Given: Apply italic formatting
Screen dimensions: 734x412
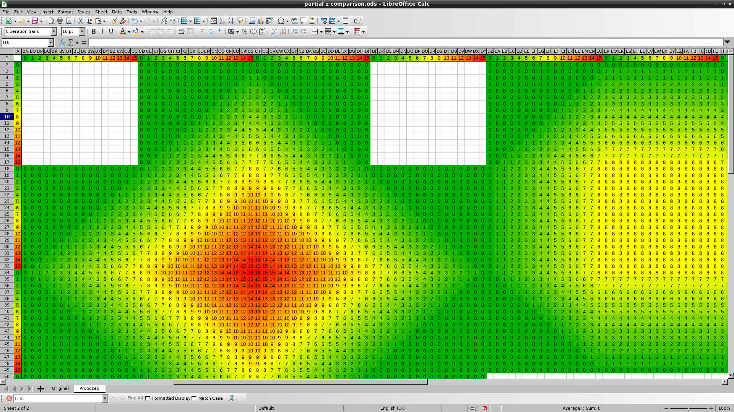Looking at the screenshot, I should click(x=102, y=32).
